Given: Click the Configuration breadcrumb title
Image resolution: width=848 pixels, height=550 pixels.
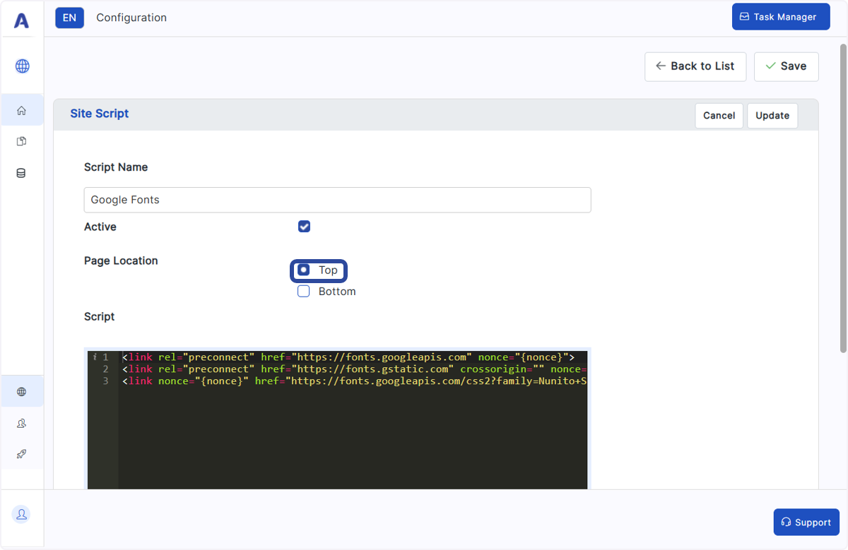Looking at the screenshot, I should coord(131,18).
